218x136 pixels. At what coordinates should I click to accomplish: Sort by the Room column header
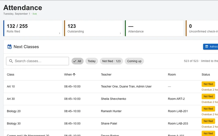tap(172, 75)
